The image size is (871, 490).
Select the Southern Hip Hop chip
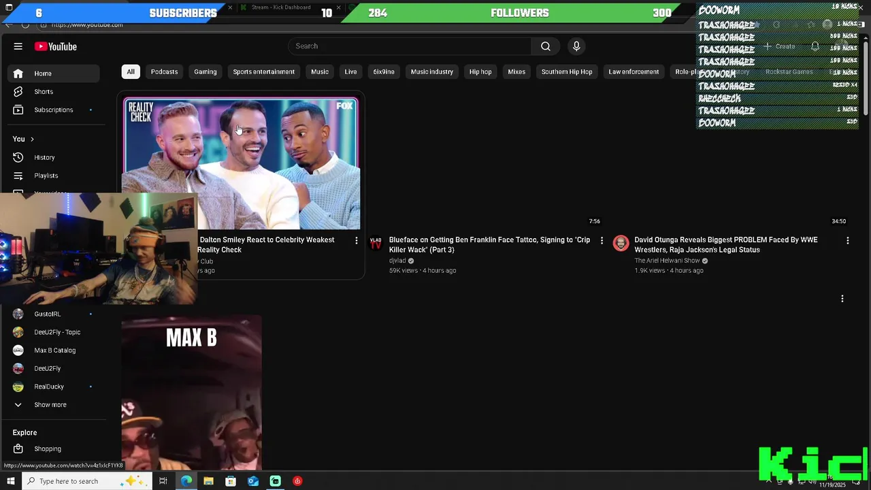[567, 71]
